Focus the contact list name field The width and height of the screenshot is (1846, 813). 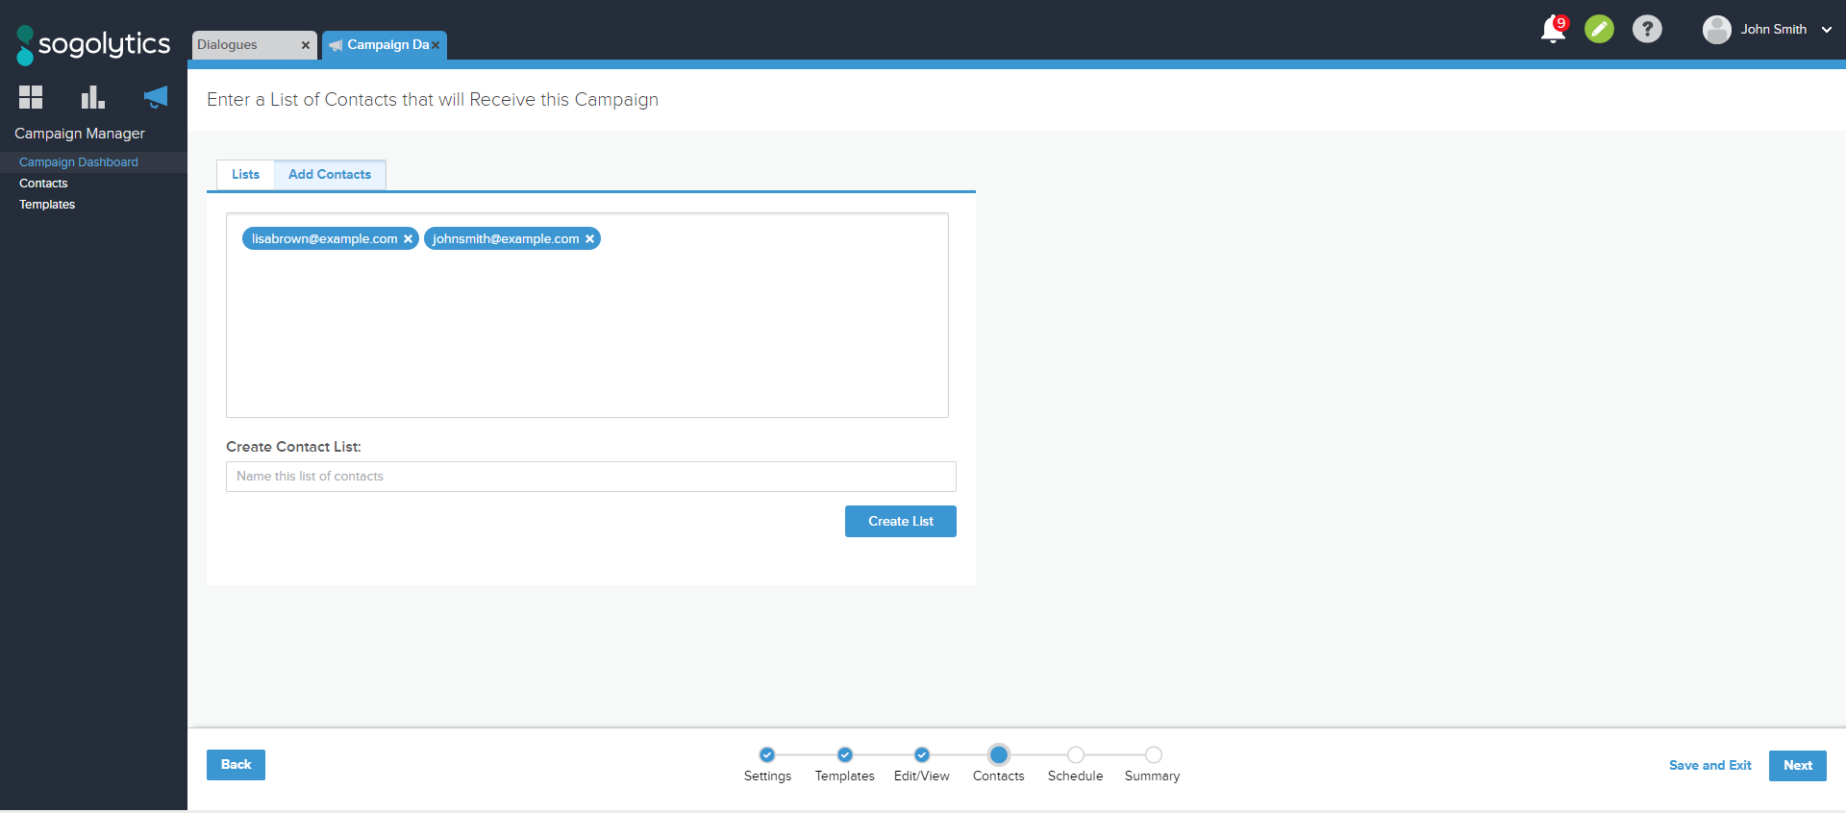(590, 477)
